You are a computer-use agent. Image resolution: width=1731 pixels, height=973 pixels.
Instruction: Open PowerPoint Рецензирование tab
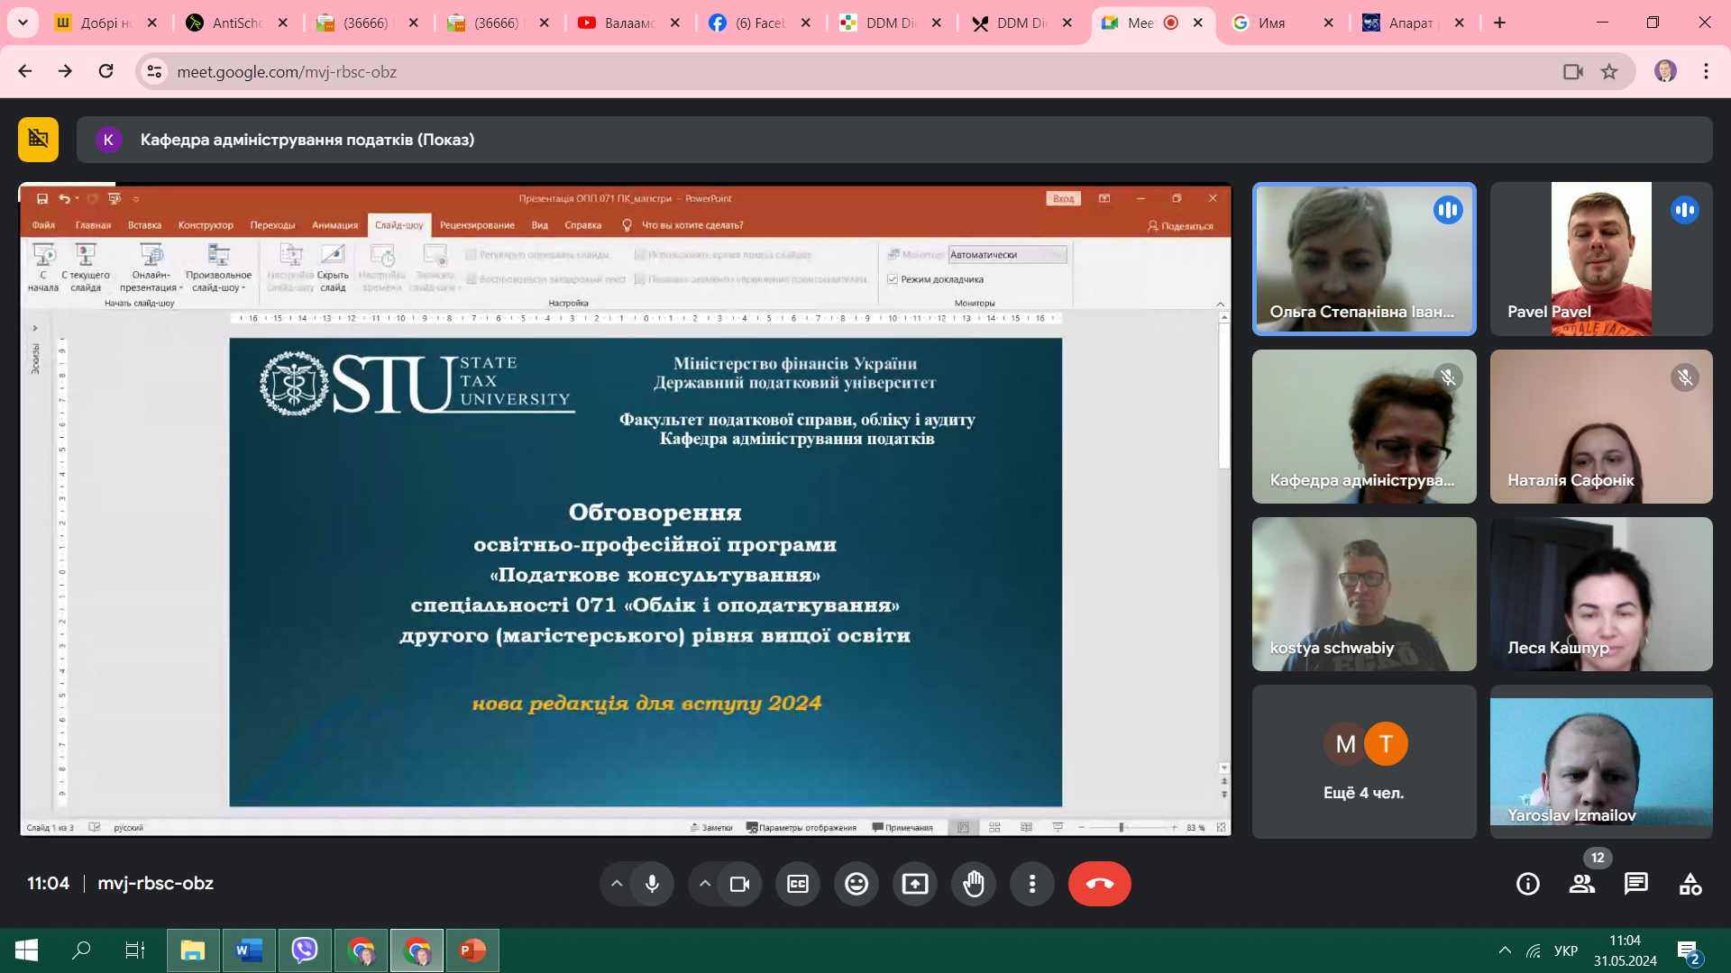coord(477,225)
